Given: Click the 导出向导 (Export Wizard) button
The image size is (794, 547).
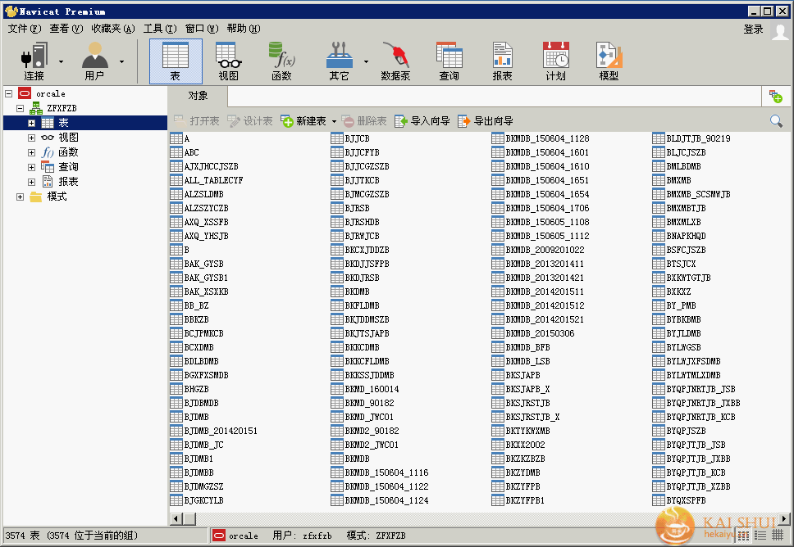Looking at the screenshot, I should pyautogui.click(x=486, y=121).
